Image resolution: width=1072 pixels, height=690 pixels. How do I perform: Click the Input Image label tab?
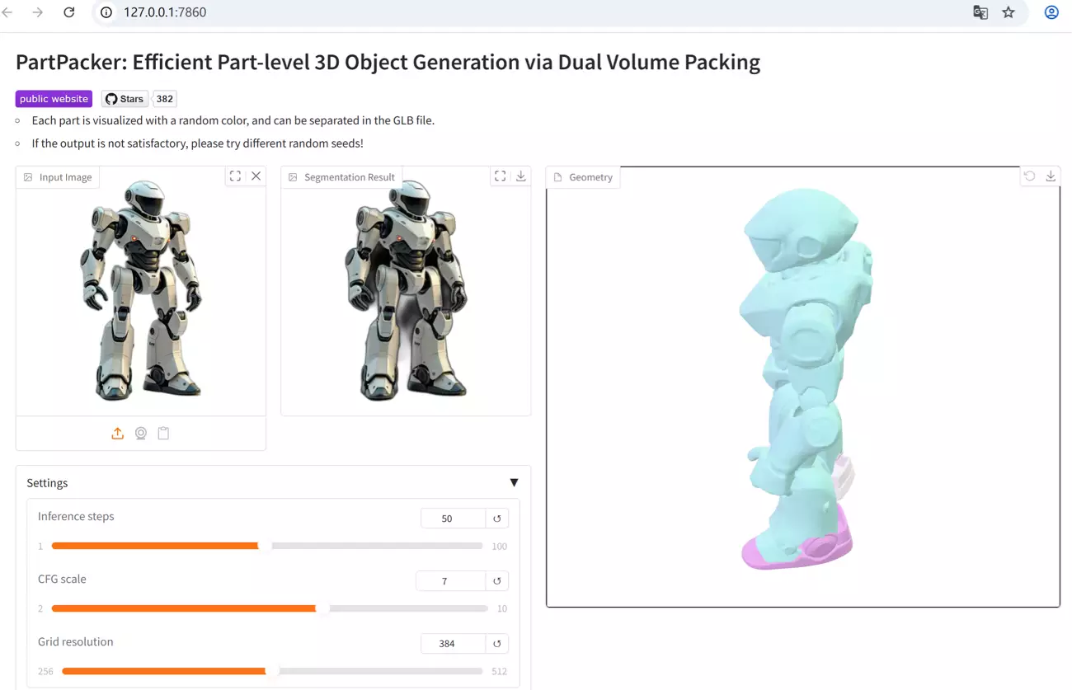58,177
